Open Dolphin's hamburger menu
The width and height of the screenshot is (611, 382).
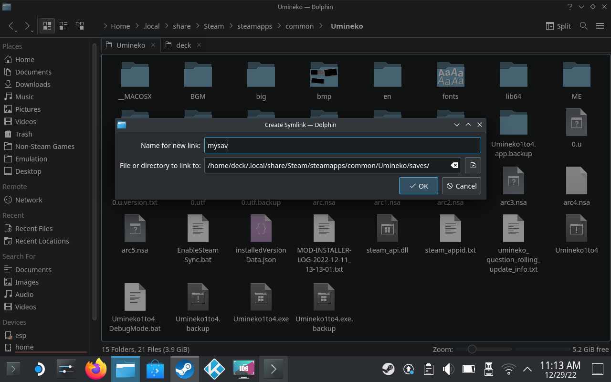[600, 26]
